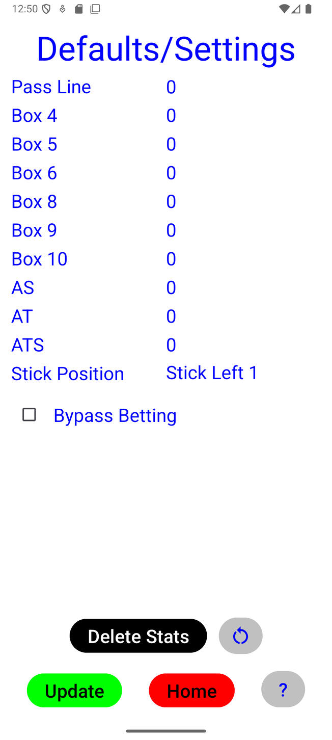Tap the Wi-Fi status bar icon
This screenshot has height=740, width=332.
coord(284,9)
